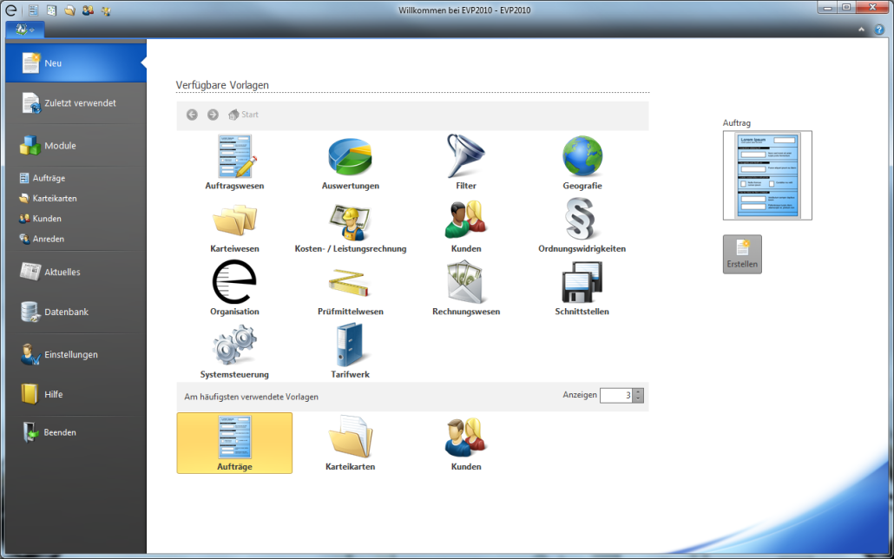Open the Geografie globe category
Viewport: 894px width, 559px height.
582,162
